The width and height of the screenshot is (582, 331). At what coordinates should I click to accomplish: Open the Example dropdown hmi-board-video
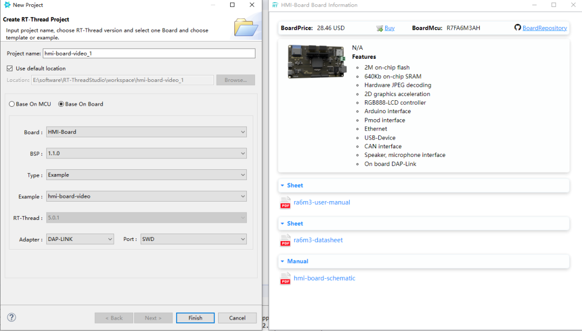click(146, 196)
